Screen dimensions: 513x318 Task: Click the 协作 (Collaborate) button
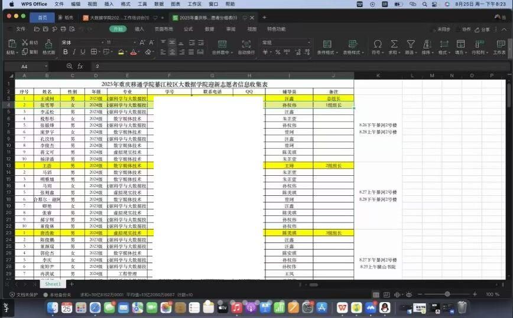point(464,29)
